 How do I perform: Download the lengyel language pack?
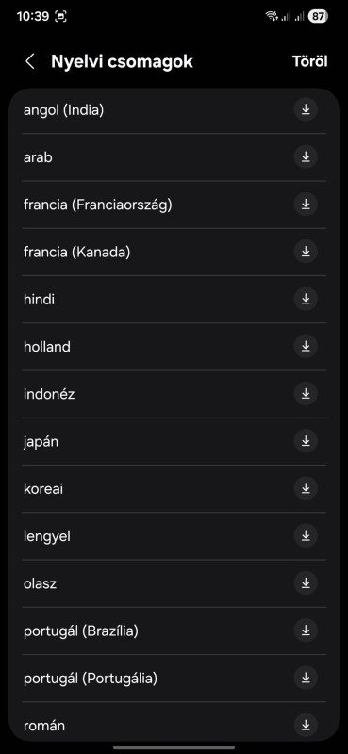306,535
